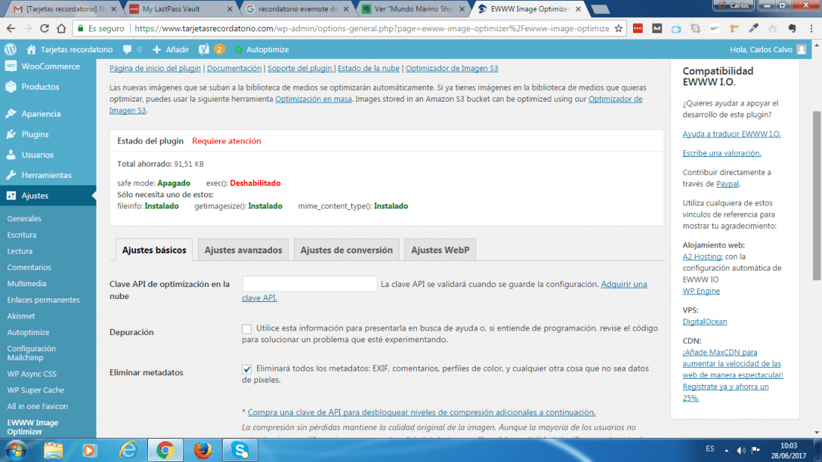Reload the page with the refresh icon
822x462 pixels.
pyautogui.click(x=45, y=28)
